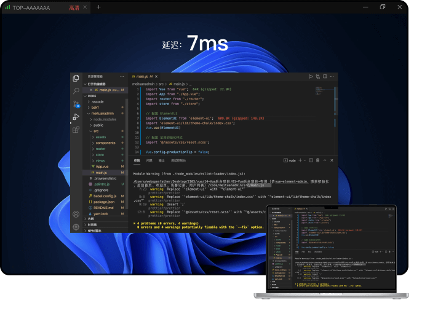The width and height of the screenshot is (422, 311).
Task: Click the Accounts icon in activity bar
Action: 76,215
